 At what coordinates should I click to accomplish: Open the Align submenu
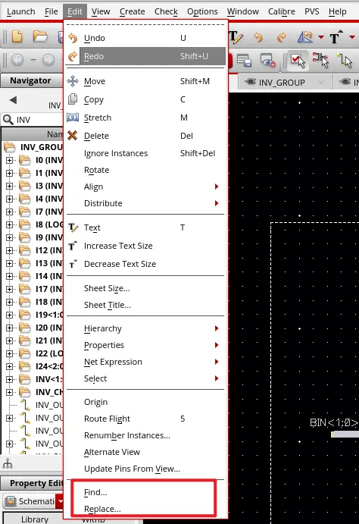click(x=145, y=187)
